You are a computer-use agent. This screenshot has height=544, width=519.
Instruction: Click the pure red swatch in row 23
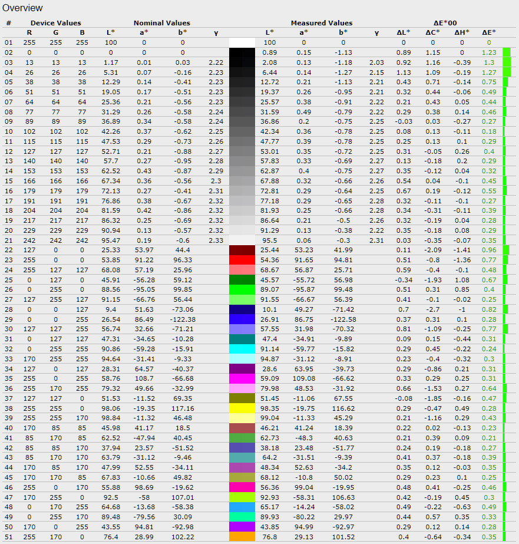pos(242,259)
